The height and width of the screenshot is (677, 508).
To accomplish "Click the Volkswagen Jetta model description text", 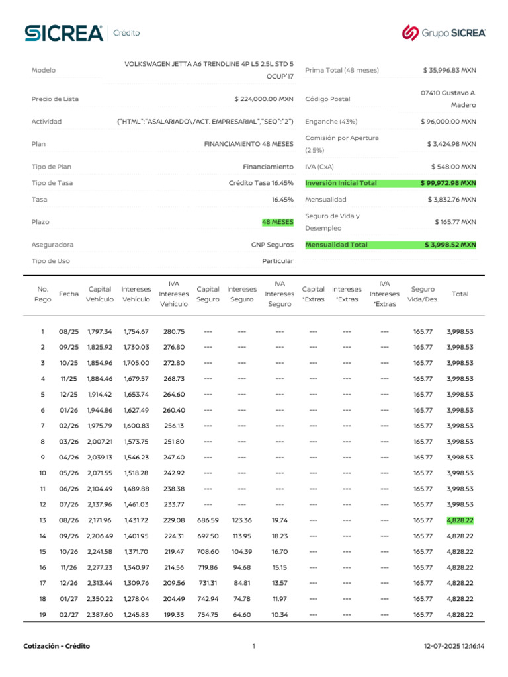I will (209, 64).
